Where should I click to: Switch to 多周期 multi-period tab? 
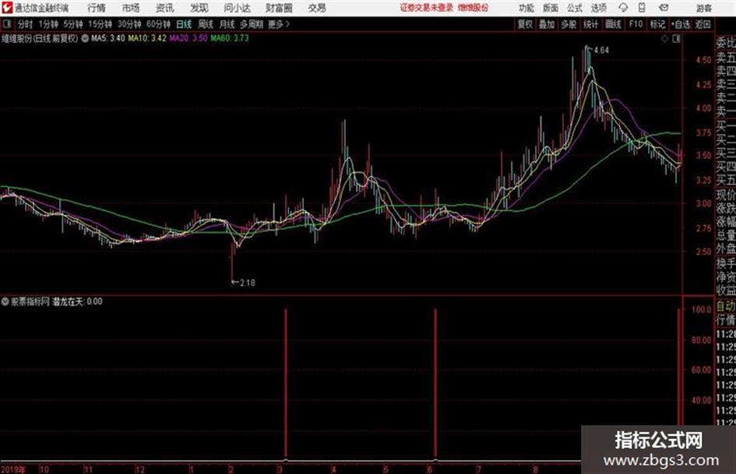tap(252, 24)
